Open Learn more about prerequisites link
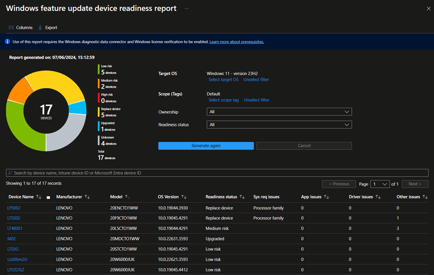This screenshot has height=275, width=434. tap(236, 42)
